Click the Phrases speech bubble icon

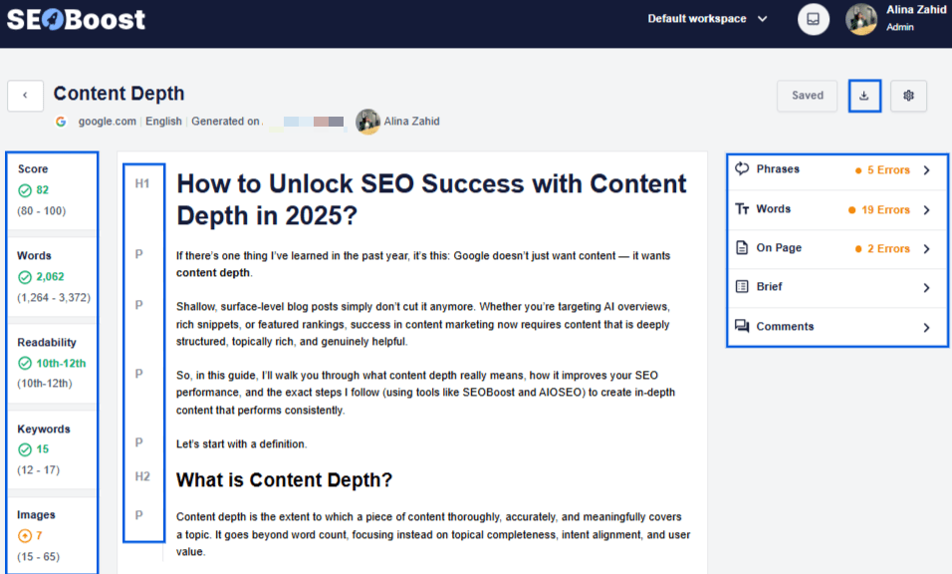(742, 169)
